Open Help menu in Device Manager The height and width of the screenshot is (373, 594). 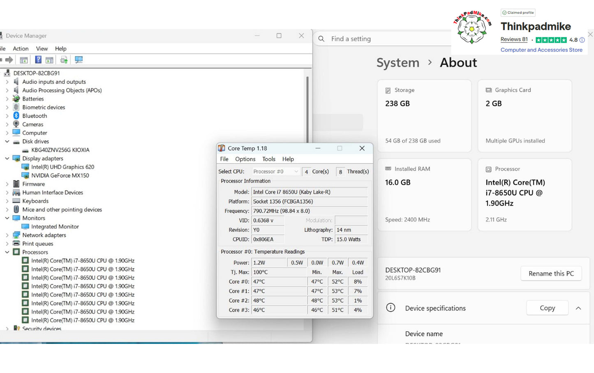coord(60,48)
